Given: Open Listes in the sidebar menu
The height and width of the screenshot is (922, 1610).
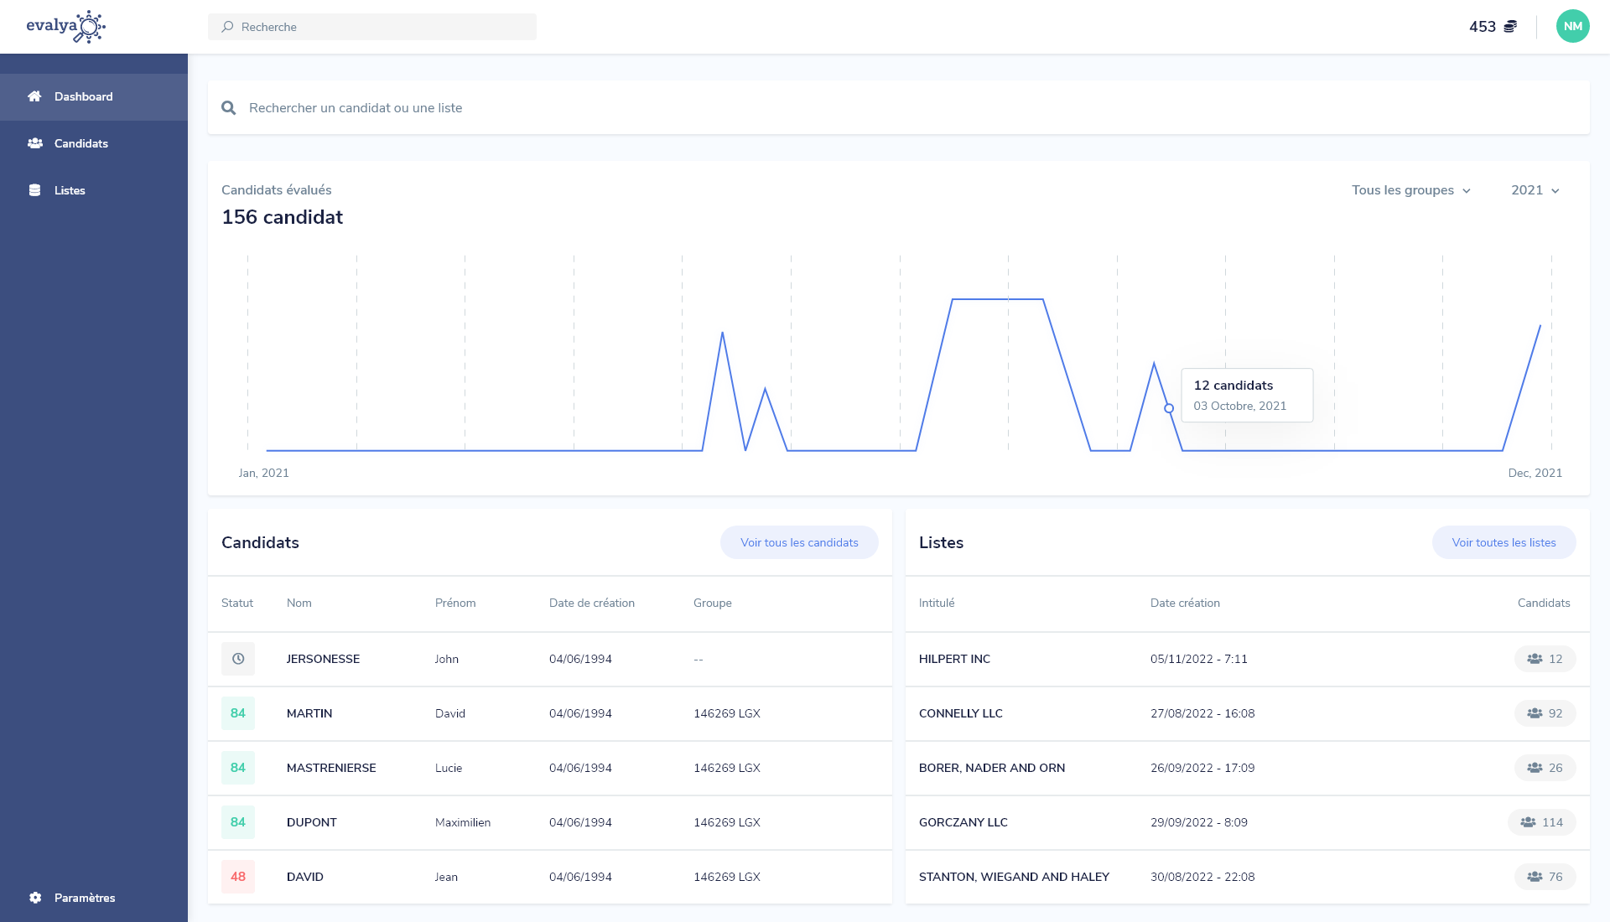Looking at the screenshot, I should pyautogui.click(x=70, y=190).
